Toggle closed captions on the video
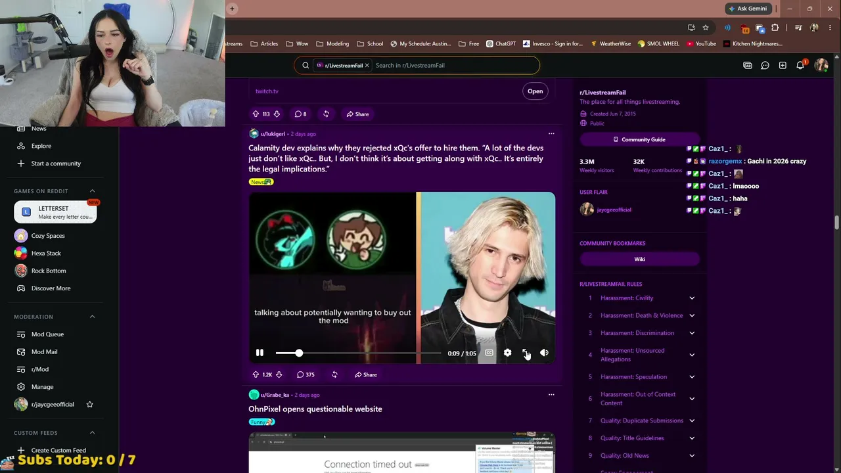 tap(489, 353)
